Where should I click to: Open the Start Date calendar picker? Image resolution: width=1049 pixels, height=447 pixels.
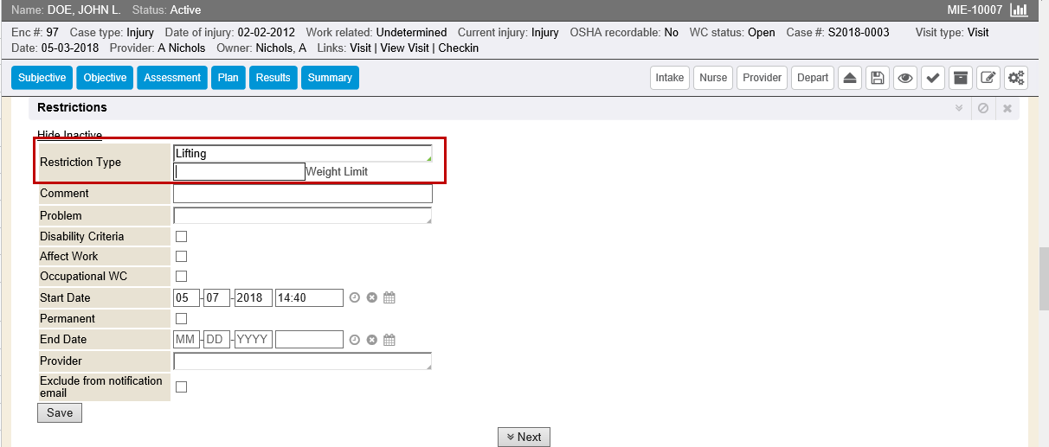(x=389, y=297)
